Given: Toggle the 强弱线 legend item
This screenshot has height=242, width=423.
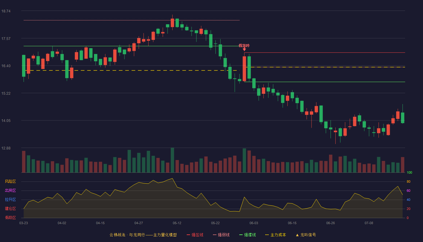Looking at the screenshot, I should coord(221,235).
